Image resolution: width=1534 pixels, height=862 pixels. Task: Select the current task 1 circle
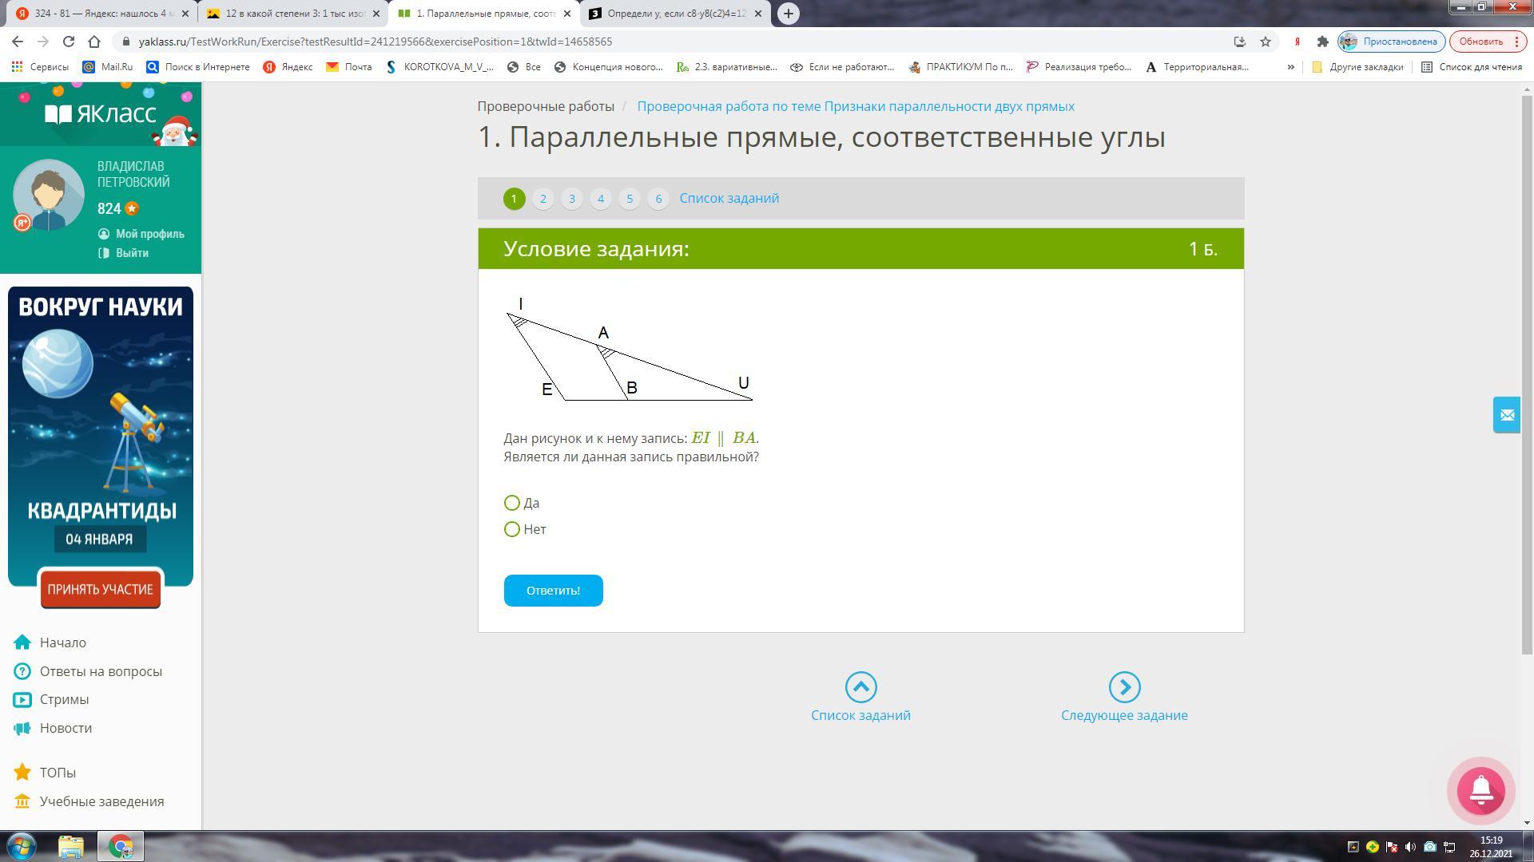[515, 199]
